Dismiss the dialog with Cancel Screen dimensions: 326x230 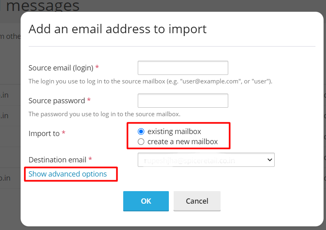(197, 201)
